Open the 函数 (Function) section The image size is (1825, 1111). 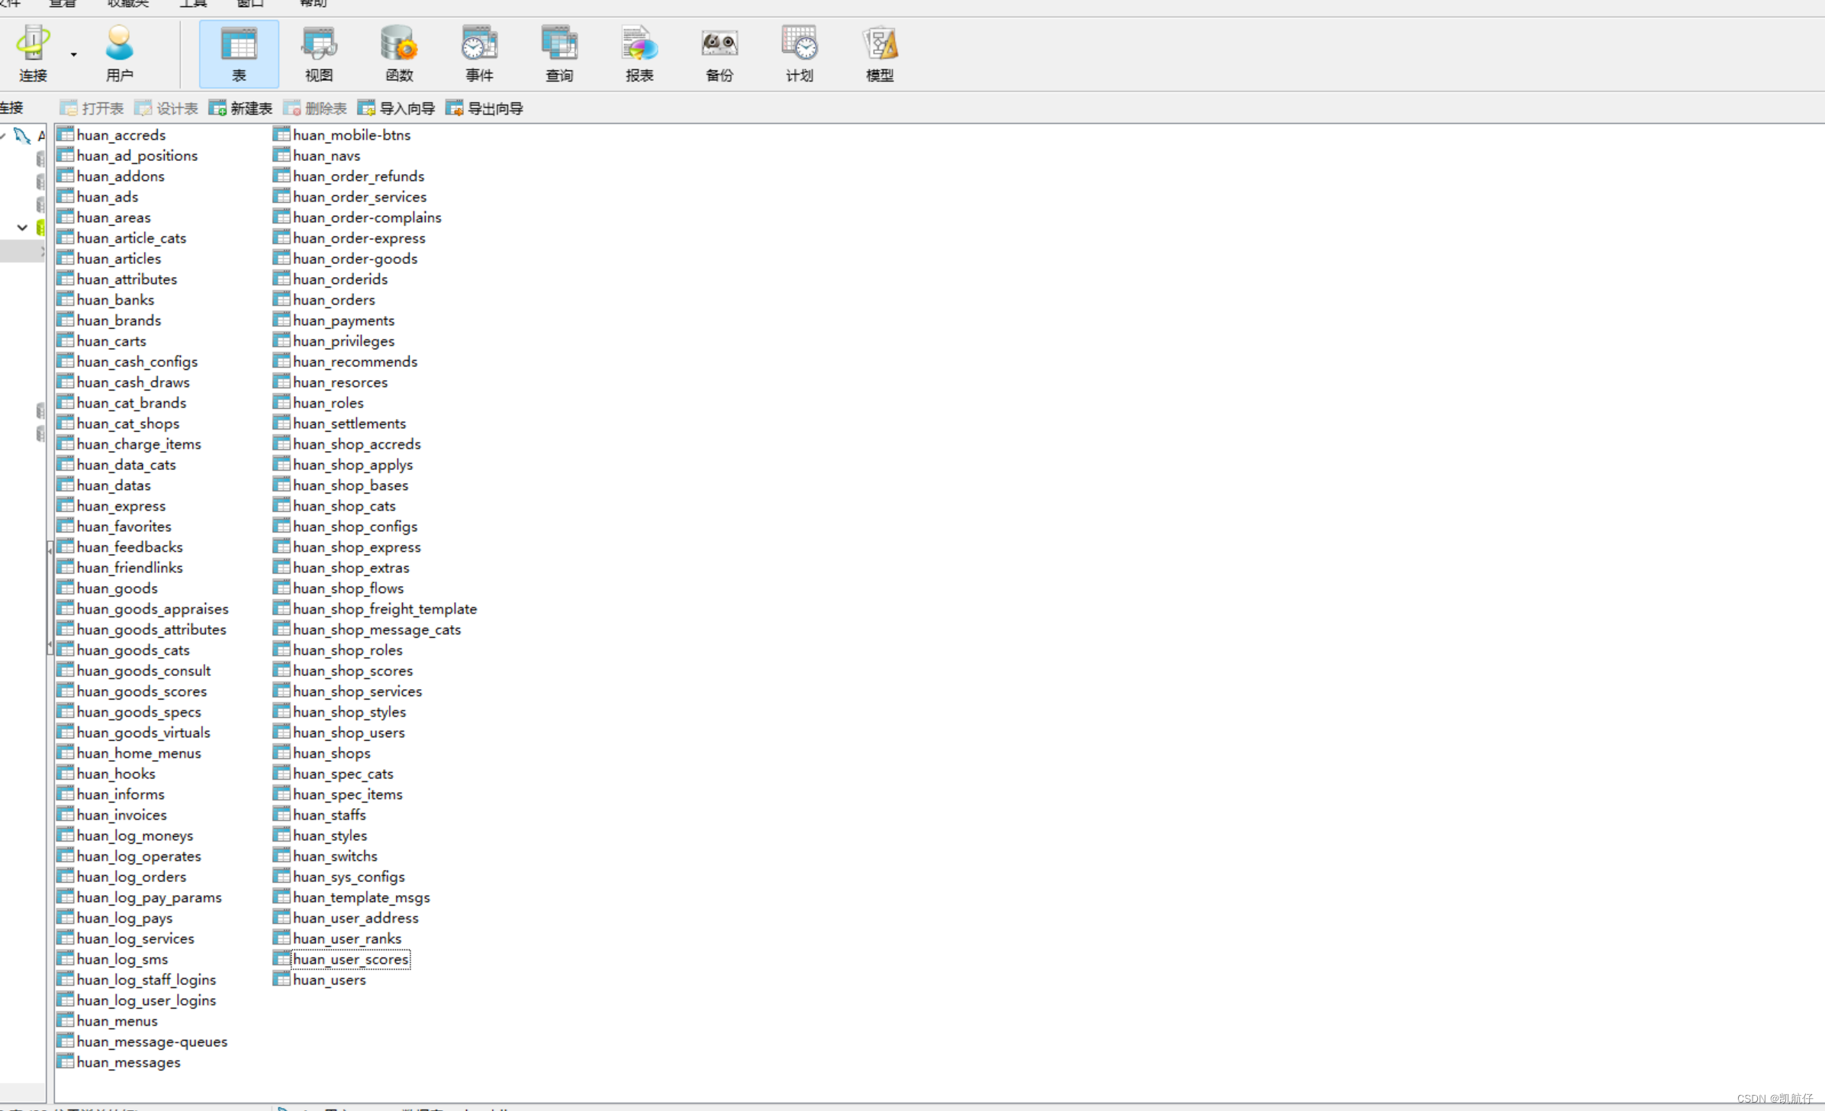click(399, 53)
